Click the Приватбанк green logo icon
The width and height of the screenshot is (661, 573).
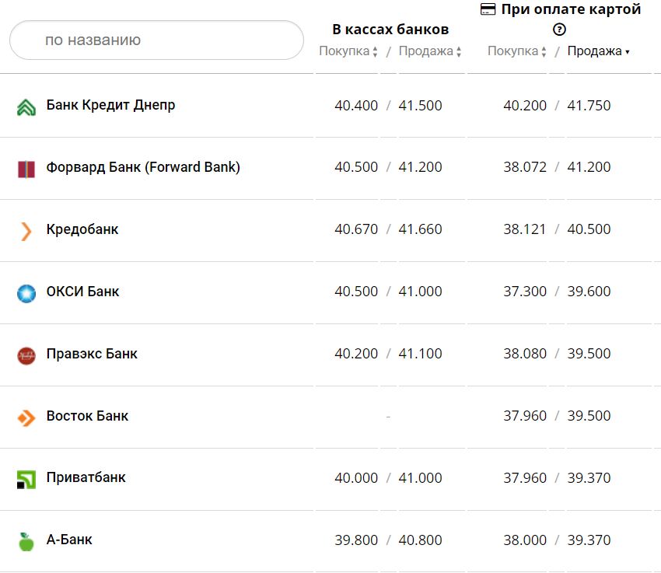[x=26, y=480]
